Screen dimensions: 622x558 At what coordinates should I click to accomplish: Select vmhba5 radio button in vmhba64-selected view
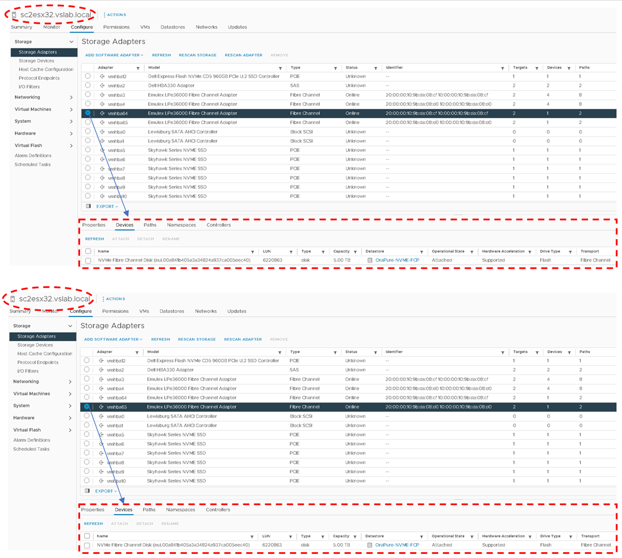click(88, 150)
